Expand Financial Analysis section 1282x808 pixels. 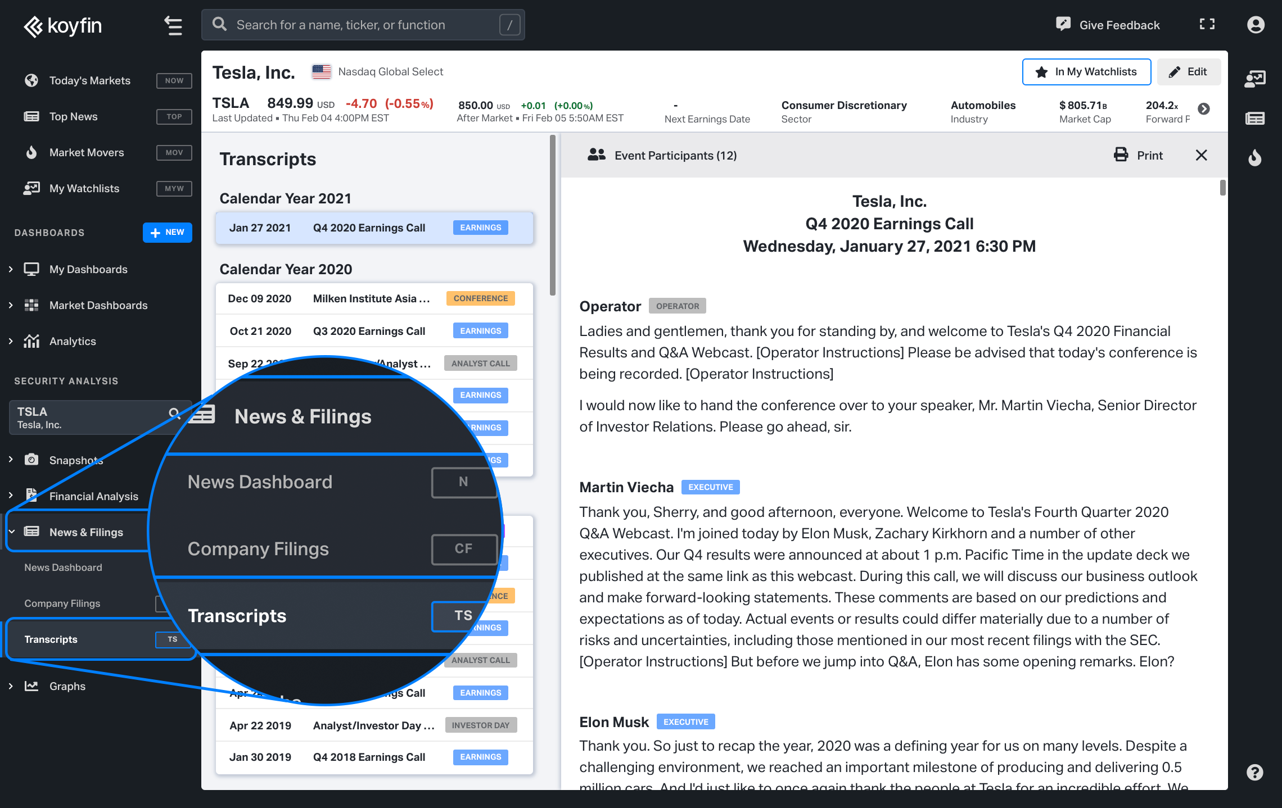tap(11, 496)
